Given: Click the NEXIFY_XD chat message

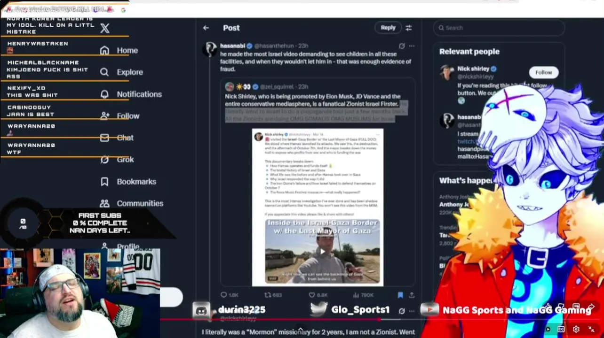Looking at the screenshot, I should (32, 92).
